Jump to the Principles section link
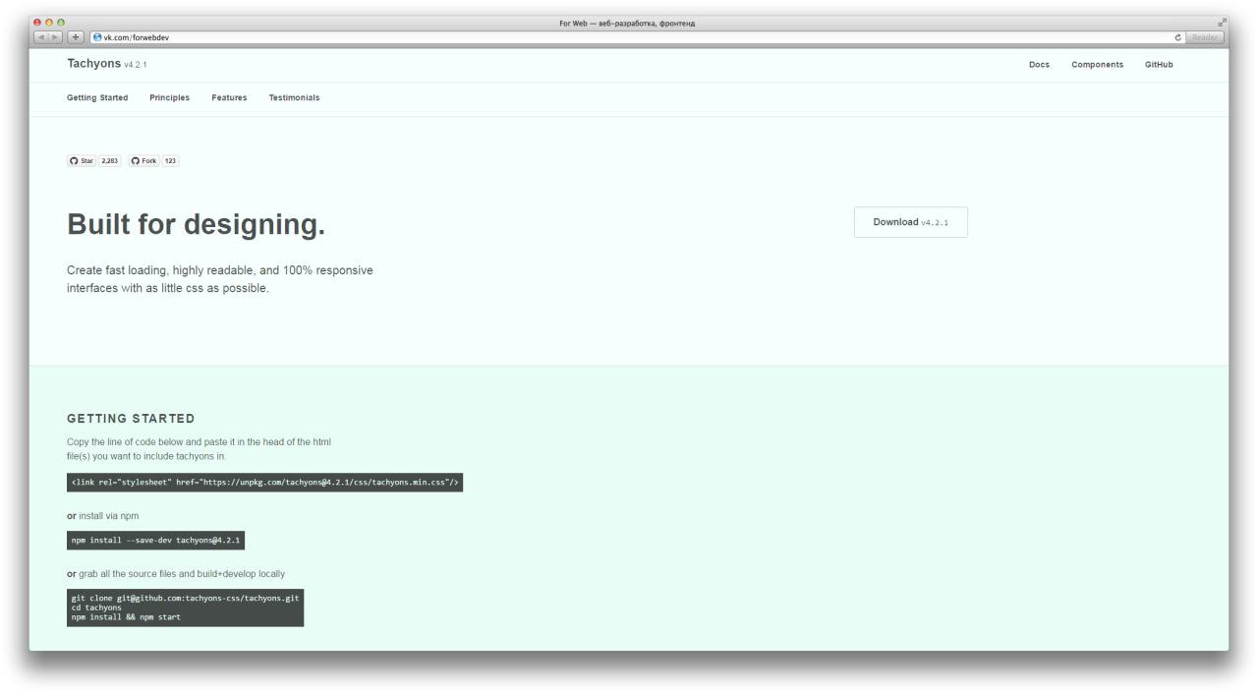1258x693 pixels. (x=169, y=98)
